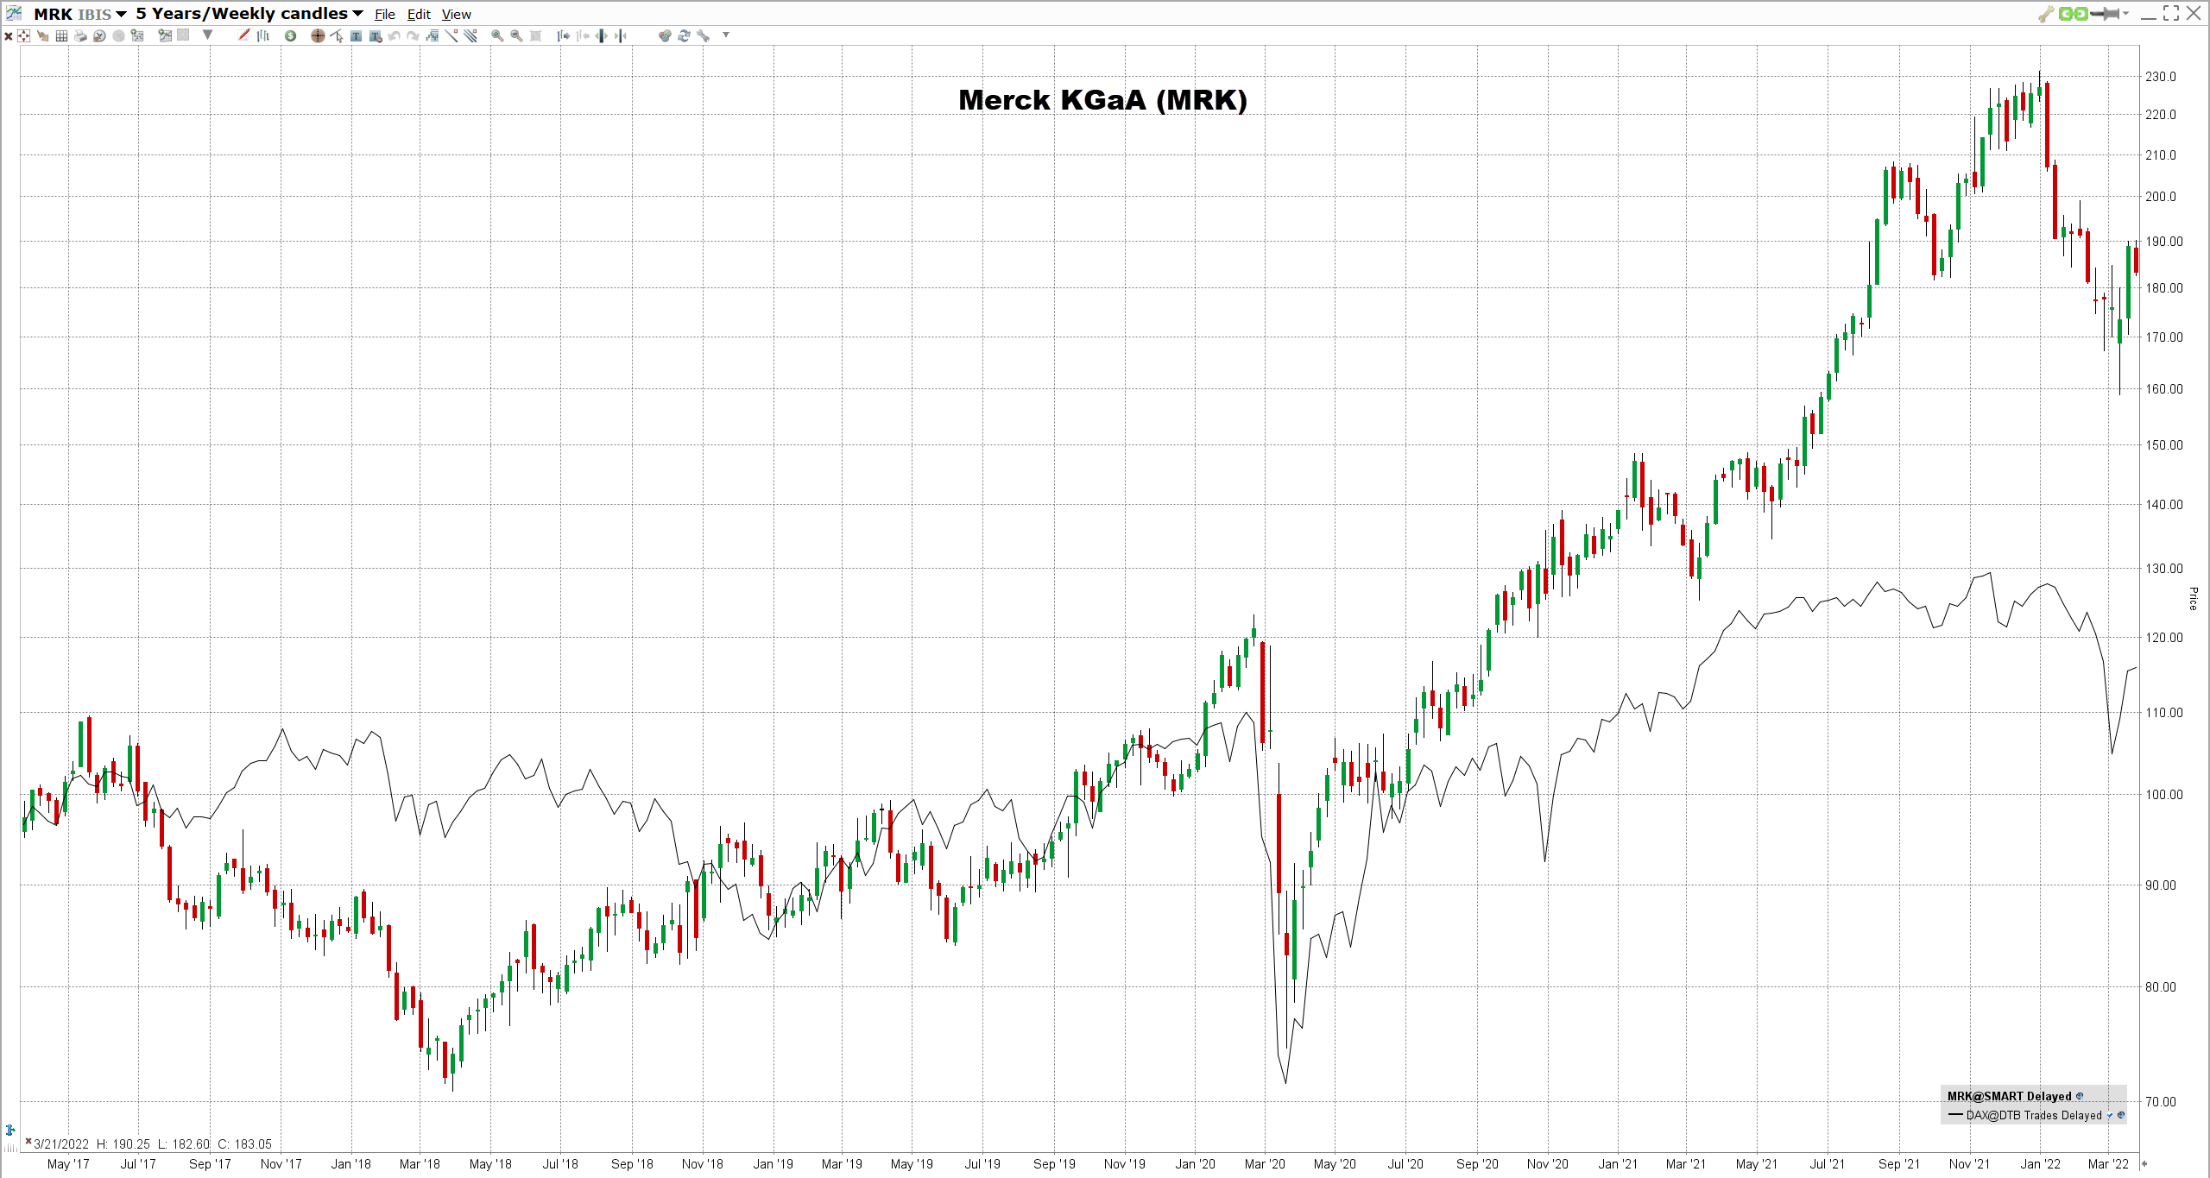Click the small x beside 3/21/2022 readout
Image resolution: width=2210 pixels, height=1178 pixels.
(28, 1142)
